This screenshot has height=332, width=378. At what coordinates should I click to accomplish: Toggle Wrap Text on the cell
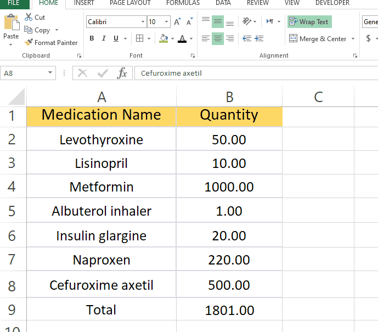tap(309, 22)
